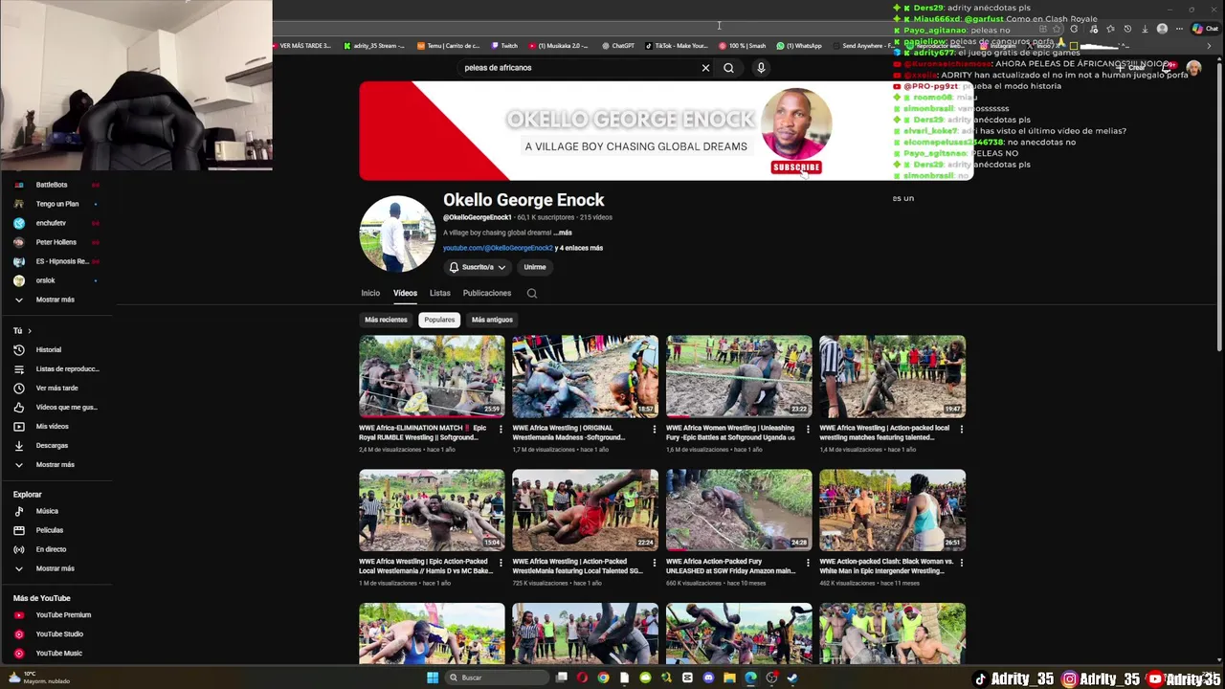Open CapCut from the taskbar
Screen dimensions: 1225x689
coord(687,678)
